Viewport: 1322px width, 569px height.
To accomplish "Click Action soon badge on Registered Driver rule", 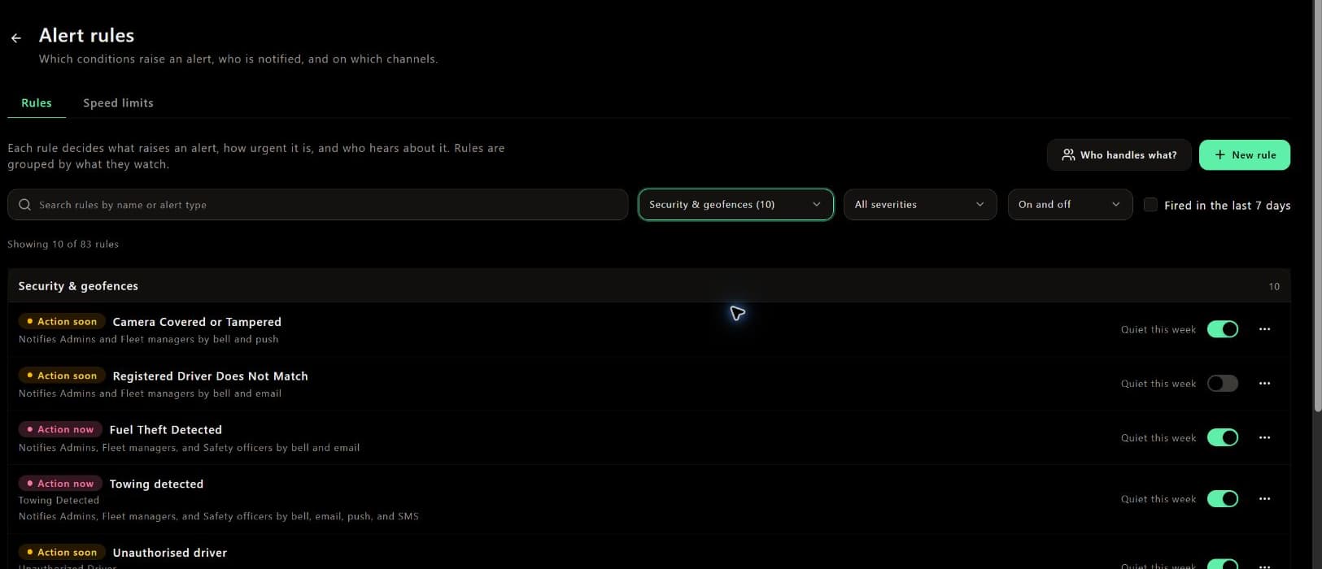I will tap(62, 376).
